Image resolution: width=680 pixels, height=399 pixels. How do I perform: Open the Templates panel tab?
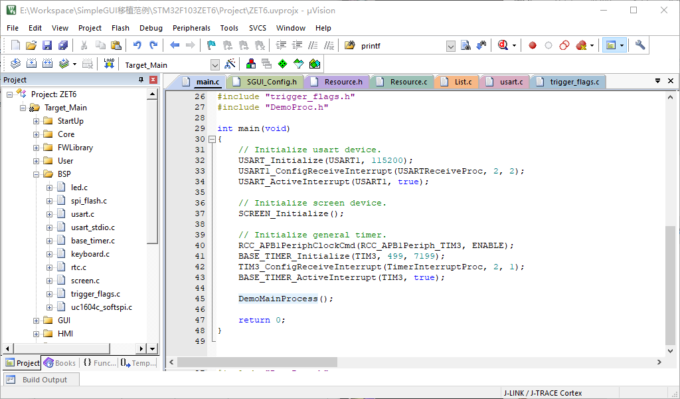pos(138,363)
